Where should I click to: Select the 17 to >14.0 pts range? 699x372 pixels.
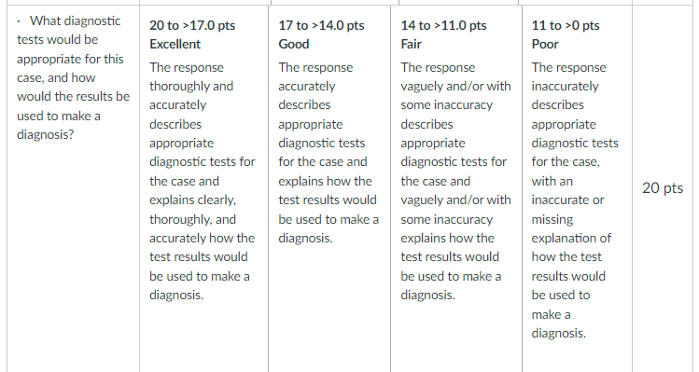tap(321, 25)
